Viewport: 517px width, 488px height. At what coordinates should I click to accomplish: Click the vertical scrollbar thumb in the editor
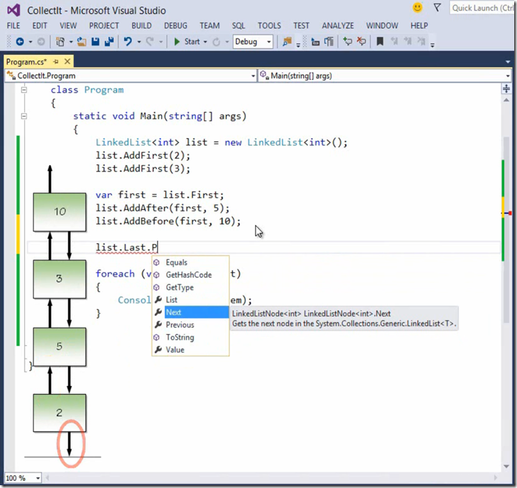pyautogui.click(x=507, y=230)
